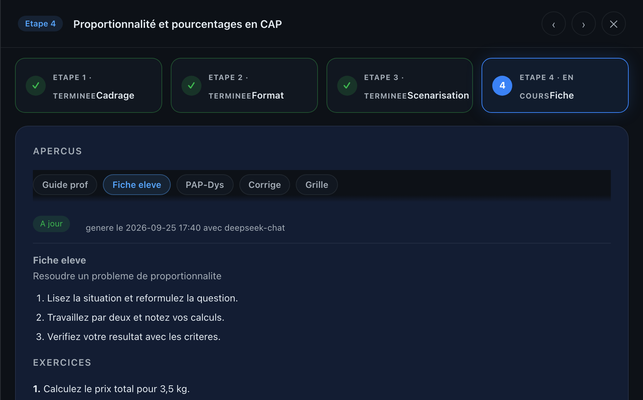The width and height of the screenshot is (643, 400).
Task: Open the Etape 1 Cadrage step card
Action: [x=89, y=85]
